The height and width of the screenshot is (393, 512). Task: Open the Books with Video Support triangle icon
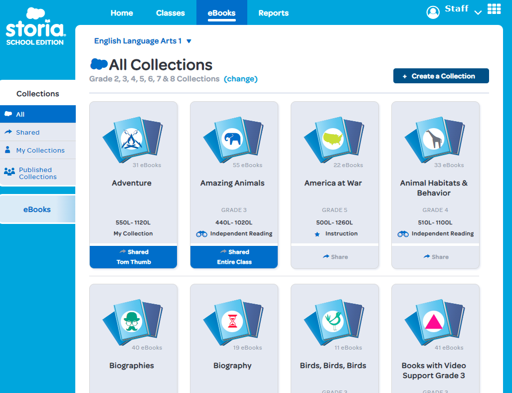(435, 322)
